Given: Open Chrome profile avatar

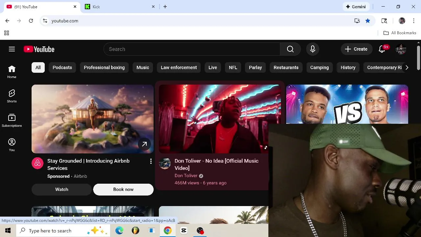Looking at the screenshot, I should click(402, 21).
